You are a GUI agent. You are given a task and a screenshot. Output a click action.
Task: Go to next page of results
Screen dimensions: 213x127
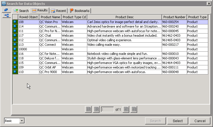[126, 109]
